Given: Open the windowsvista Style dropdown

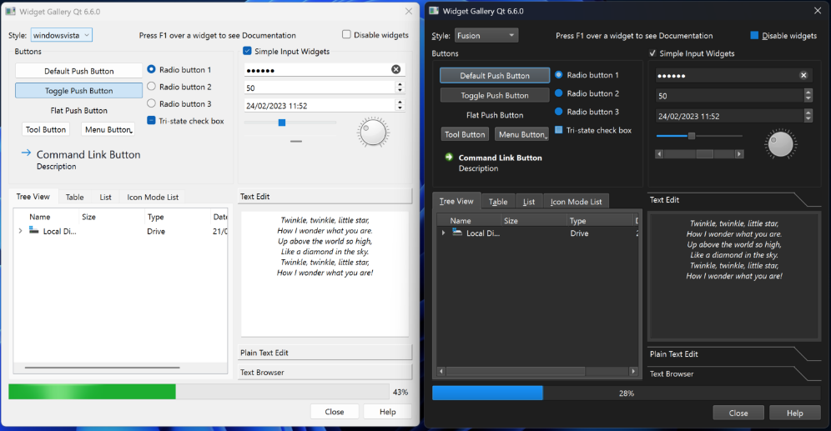Looking at the screenshot, I should [62, 35].
